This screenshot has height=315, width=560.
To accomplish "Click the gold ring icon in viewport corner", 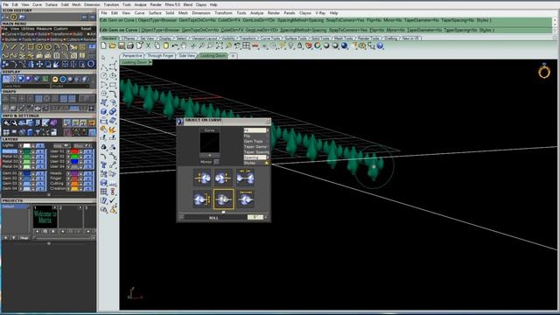I will [x=544, y=71].
